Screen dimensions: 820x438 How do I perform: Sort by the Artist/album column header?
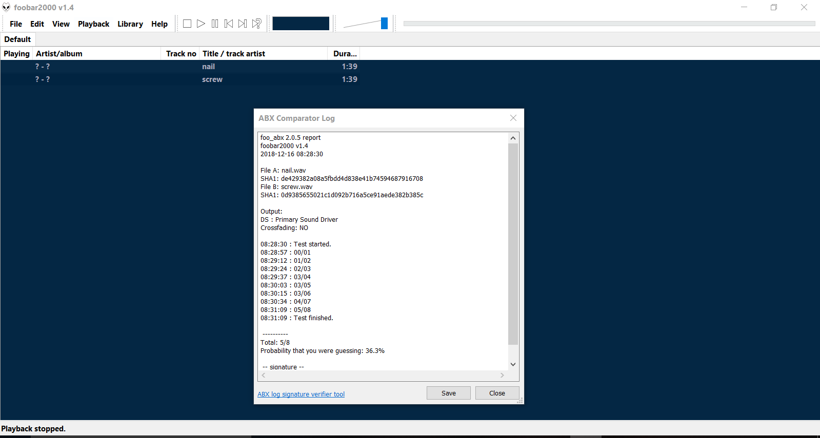97,54
